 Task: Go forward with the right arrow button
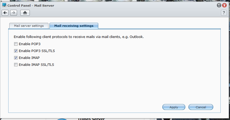pyautogui.click(x=14, y=13)
